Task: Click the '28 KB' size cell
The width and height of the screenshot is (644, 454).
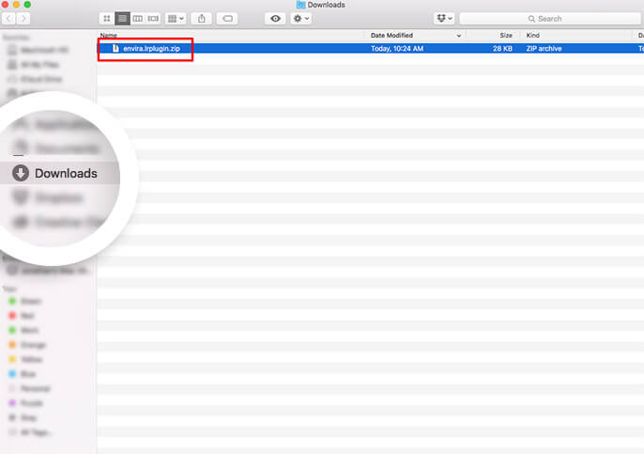Action: (x=502, y=49)
